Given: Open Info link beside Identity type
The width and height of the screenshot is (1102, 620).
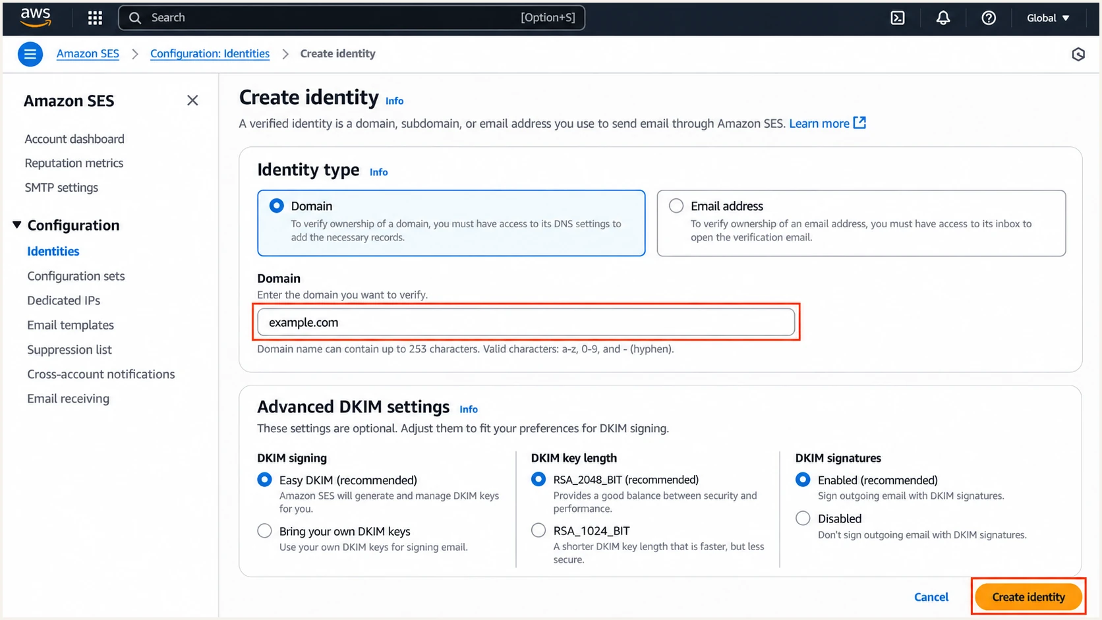Looking at the screenshot, I should (378, 172).
